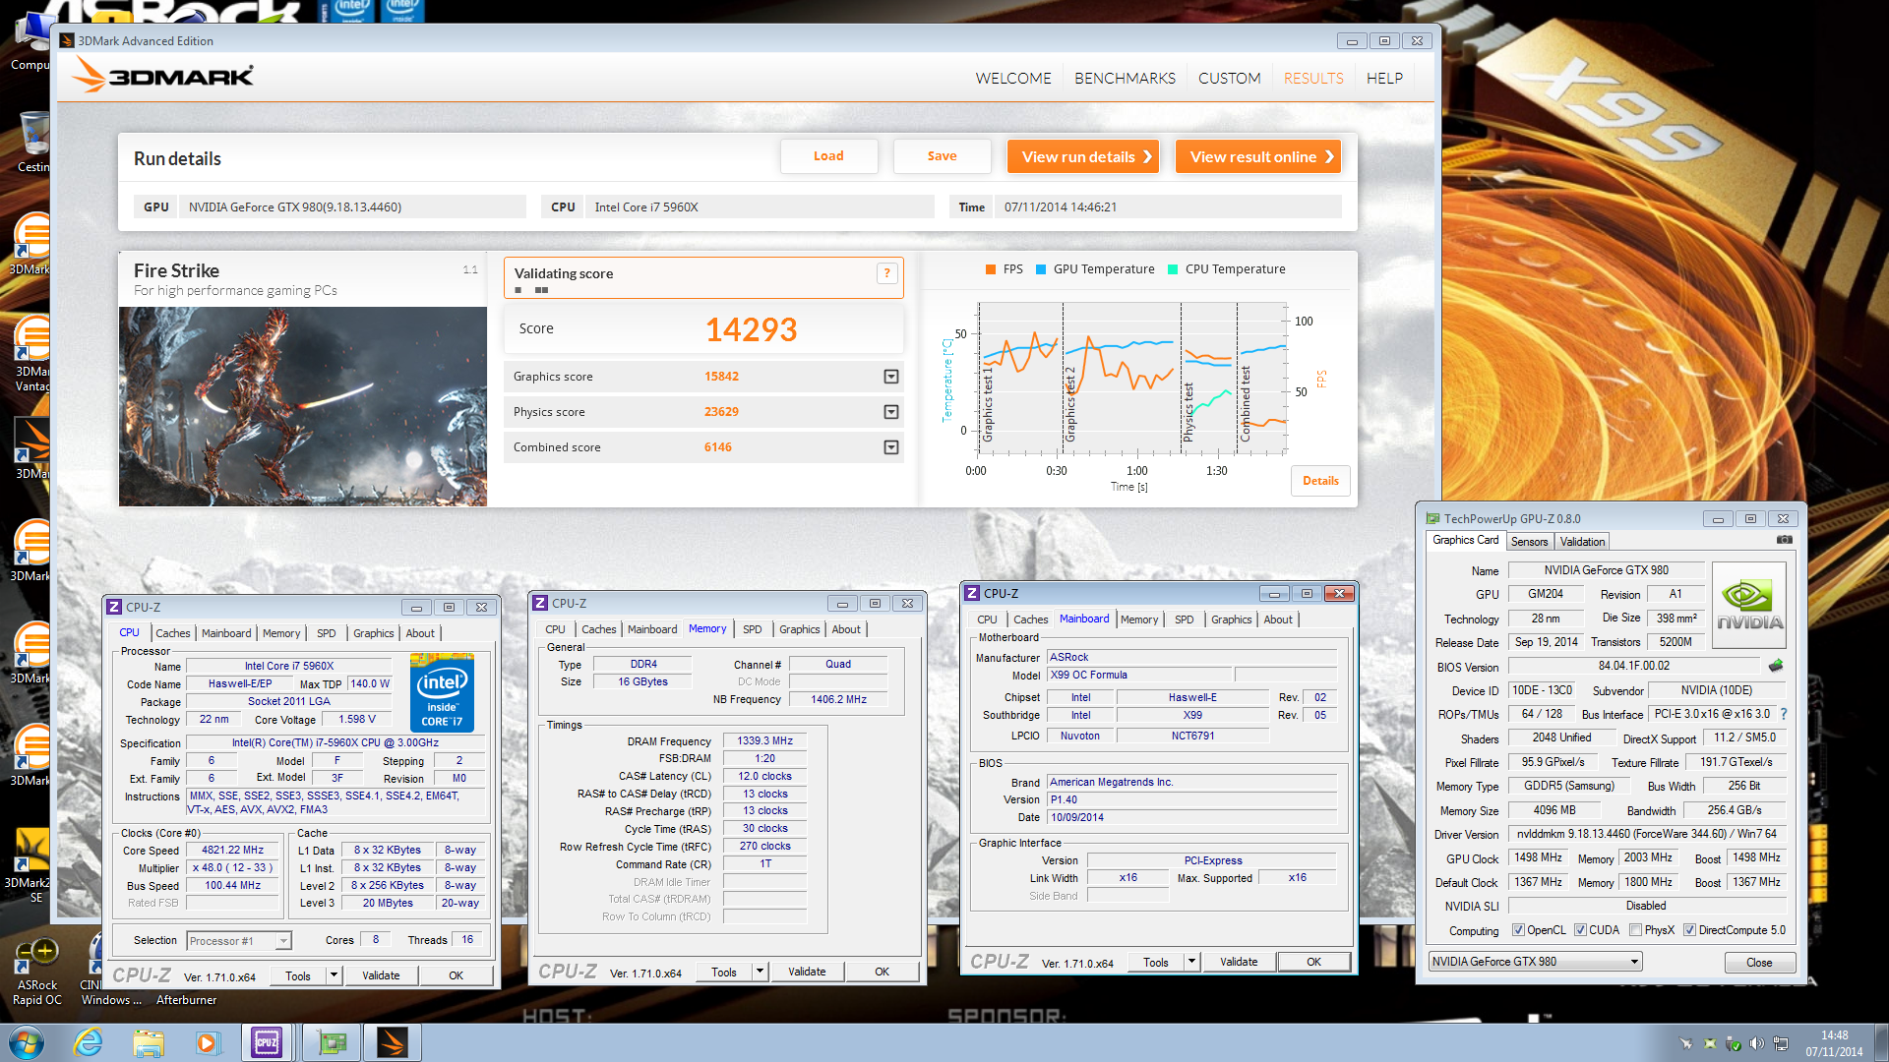1889x1062 pixels.
Task: Click View run details button
Action: [1083, 156]
